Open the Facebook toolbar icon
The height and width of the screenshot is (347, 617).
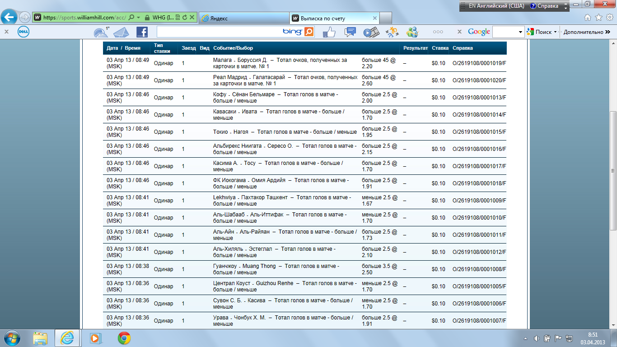(x=142, y=32)
